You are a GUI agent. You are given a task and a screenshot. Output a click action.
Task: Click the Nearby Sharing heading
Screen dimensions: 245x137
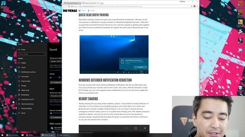pos(88,99)
